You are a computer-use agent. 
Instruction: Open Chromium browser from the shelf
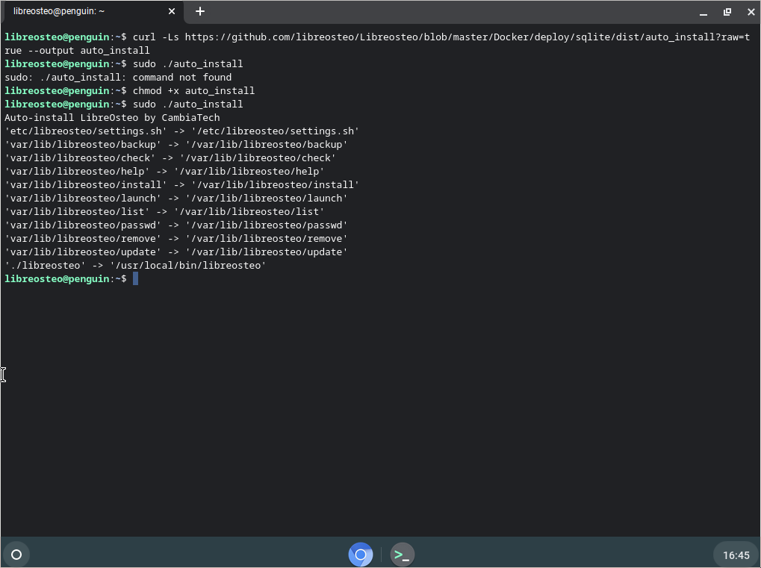(361, 555)
